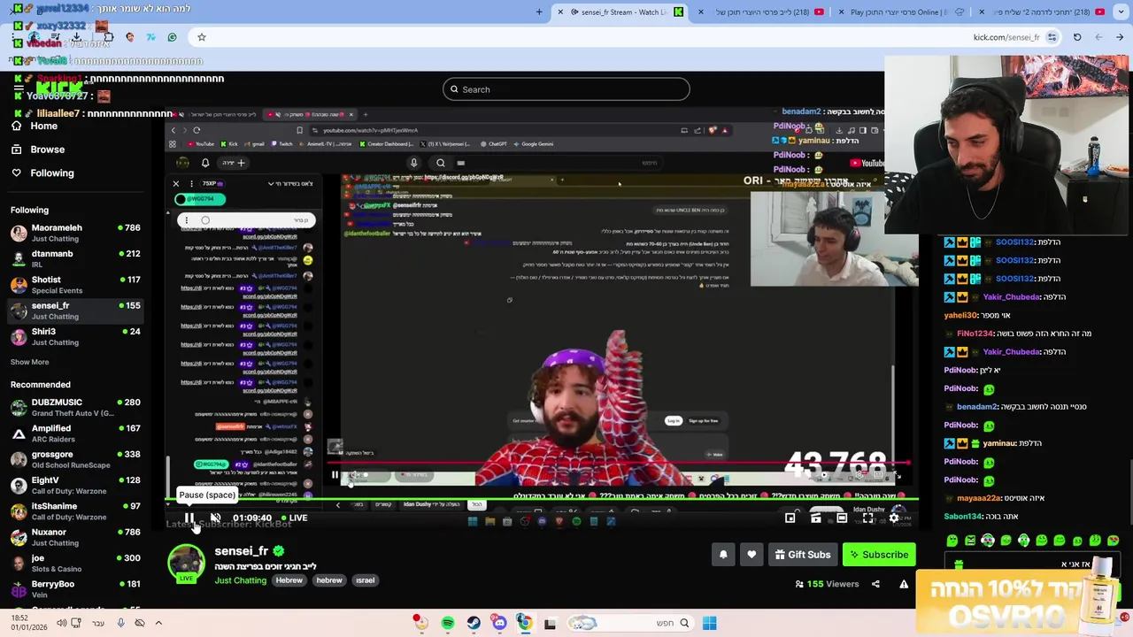Click in the Kick Search field
This screenshot has width=1133, height=637.
pyautogui.click(x=566, y=89)
